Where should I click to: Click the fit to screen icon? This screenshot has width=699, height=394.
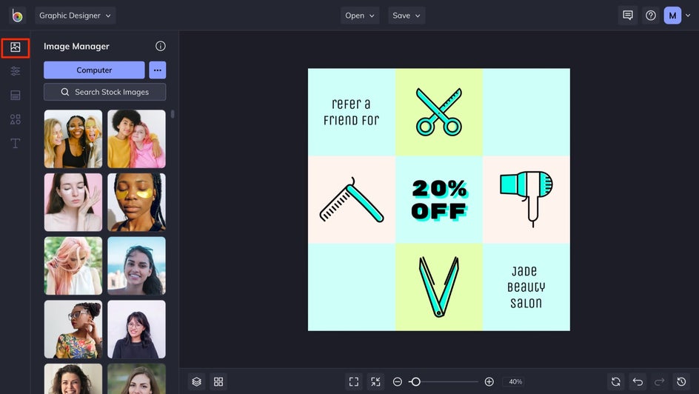tap(354, 381)
